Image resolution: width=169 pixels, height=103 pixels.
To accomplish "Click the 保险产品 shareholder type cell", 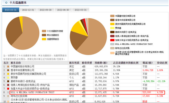I will [74, 85].
